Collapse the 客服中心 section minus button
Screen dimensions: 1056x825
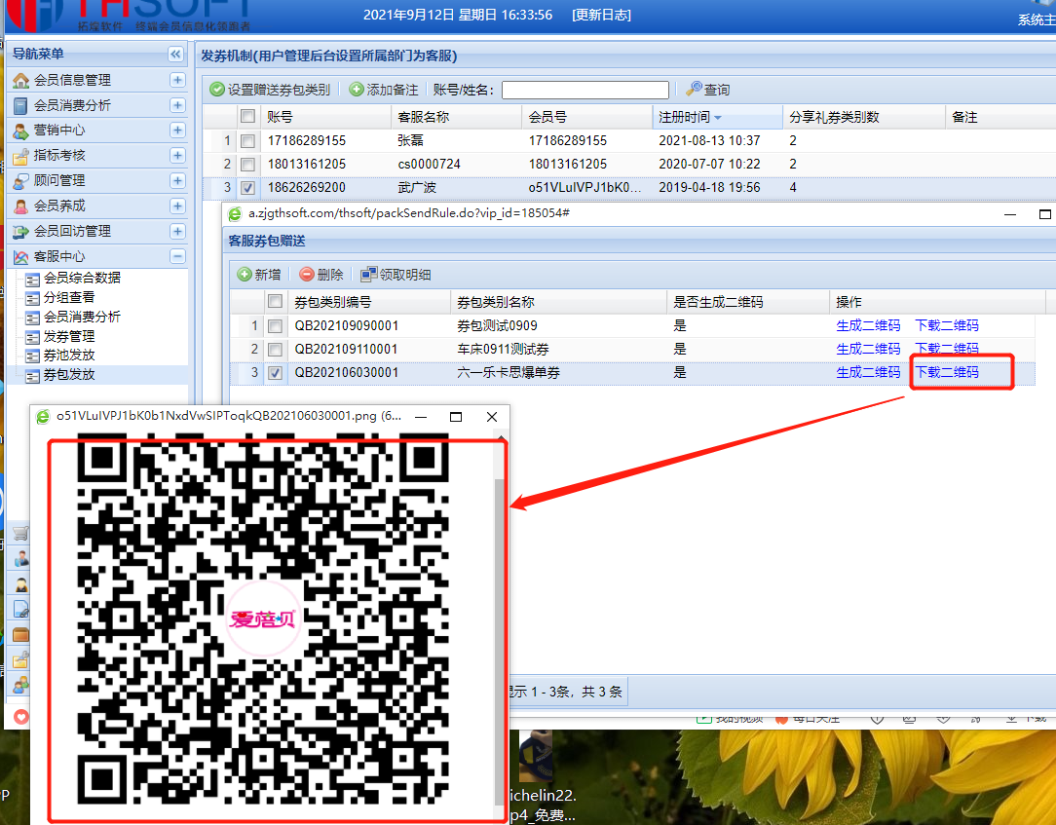coord(177,256)
